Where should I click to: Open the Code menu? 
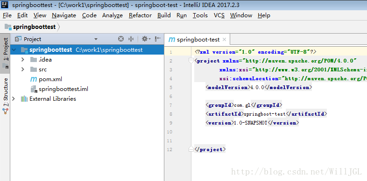[x=89, y=15]
